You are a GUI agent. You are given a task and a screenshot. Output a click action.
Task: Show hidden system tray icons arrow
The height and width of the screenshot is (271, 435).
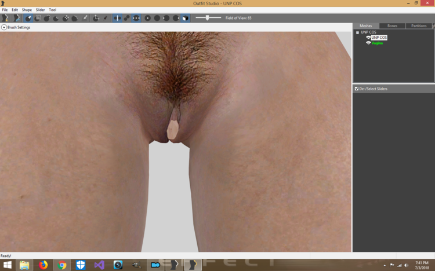coord(385,265)
